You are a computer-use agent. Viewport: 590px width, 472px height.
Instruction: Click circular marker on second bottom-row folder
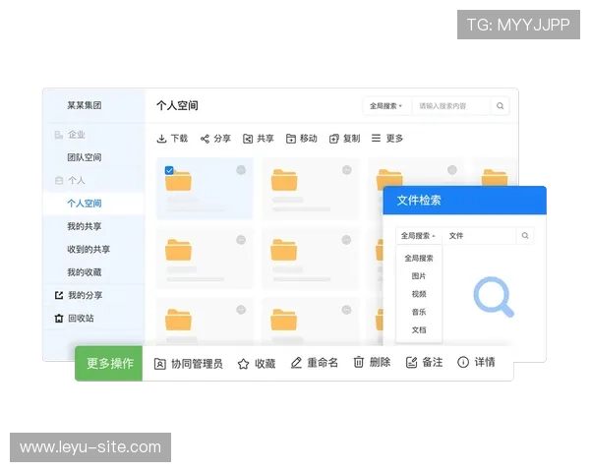[346, 310]
